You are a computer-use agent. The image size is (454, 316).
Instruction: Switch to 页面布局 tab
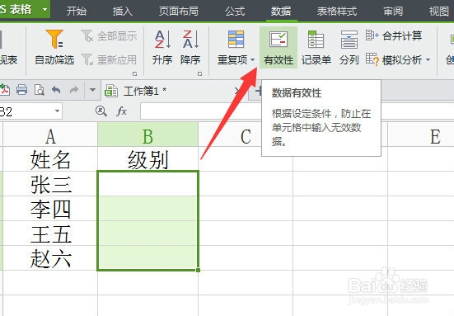179,12
